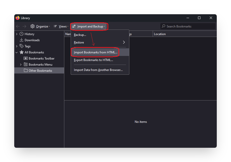Open the Restore submenu

[x=100, y=42]
